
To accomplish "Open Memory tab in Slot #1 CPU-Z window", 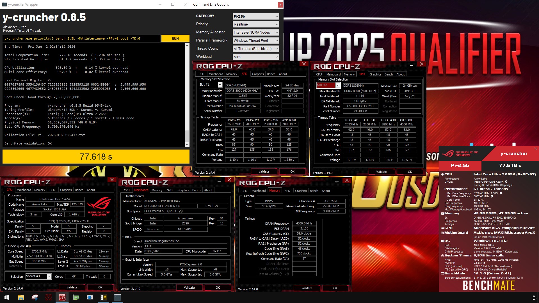I will pyautogui.click(x=232, y=74).
